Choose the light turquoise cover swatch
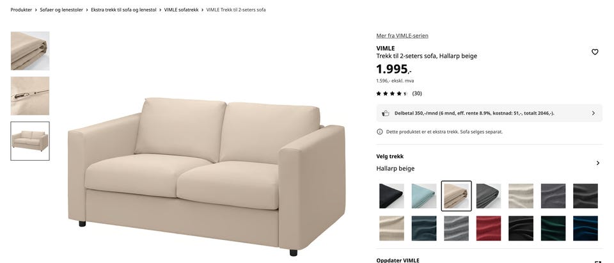Viewport: 614px width, 263px height. point(424,196)
